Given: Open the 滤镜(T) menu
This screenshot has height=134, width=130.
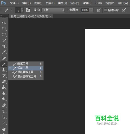Looking at the screenshot, I should 87,3.
